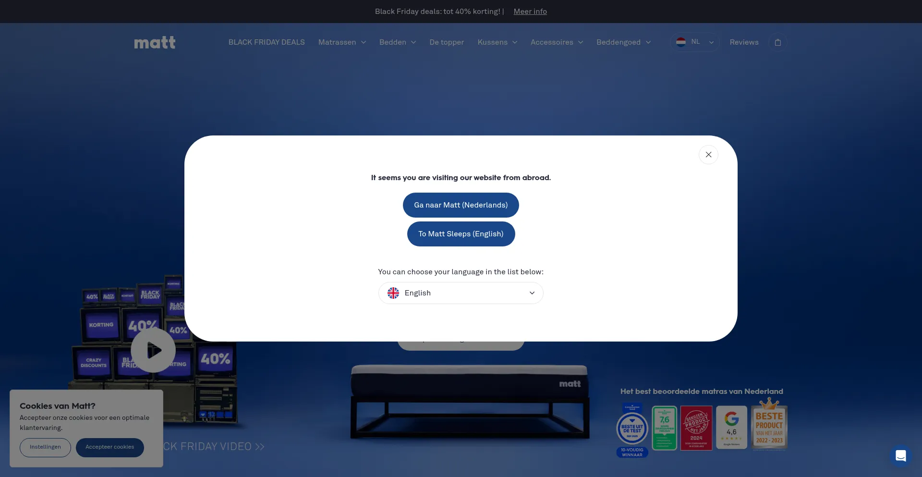The width and height of the screenshot is (922, 477).
Task: Click Beste Product 2022-2023 award badge
Action: click(769, 426)
